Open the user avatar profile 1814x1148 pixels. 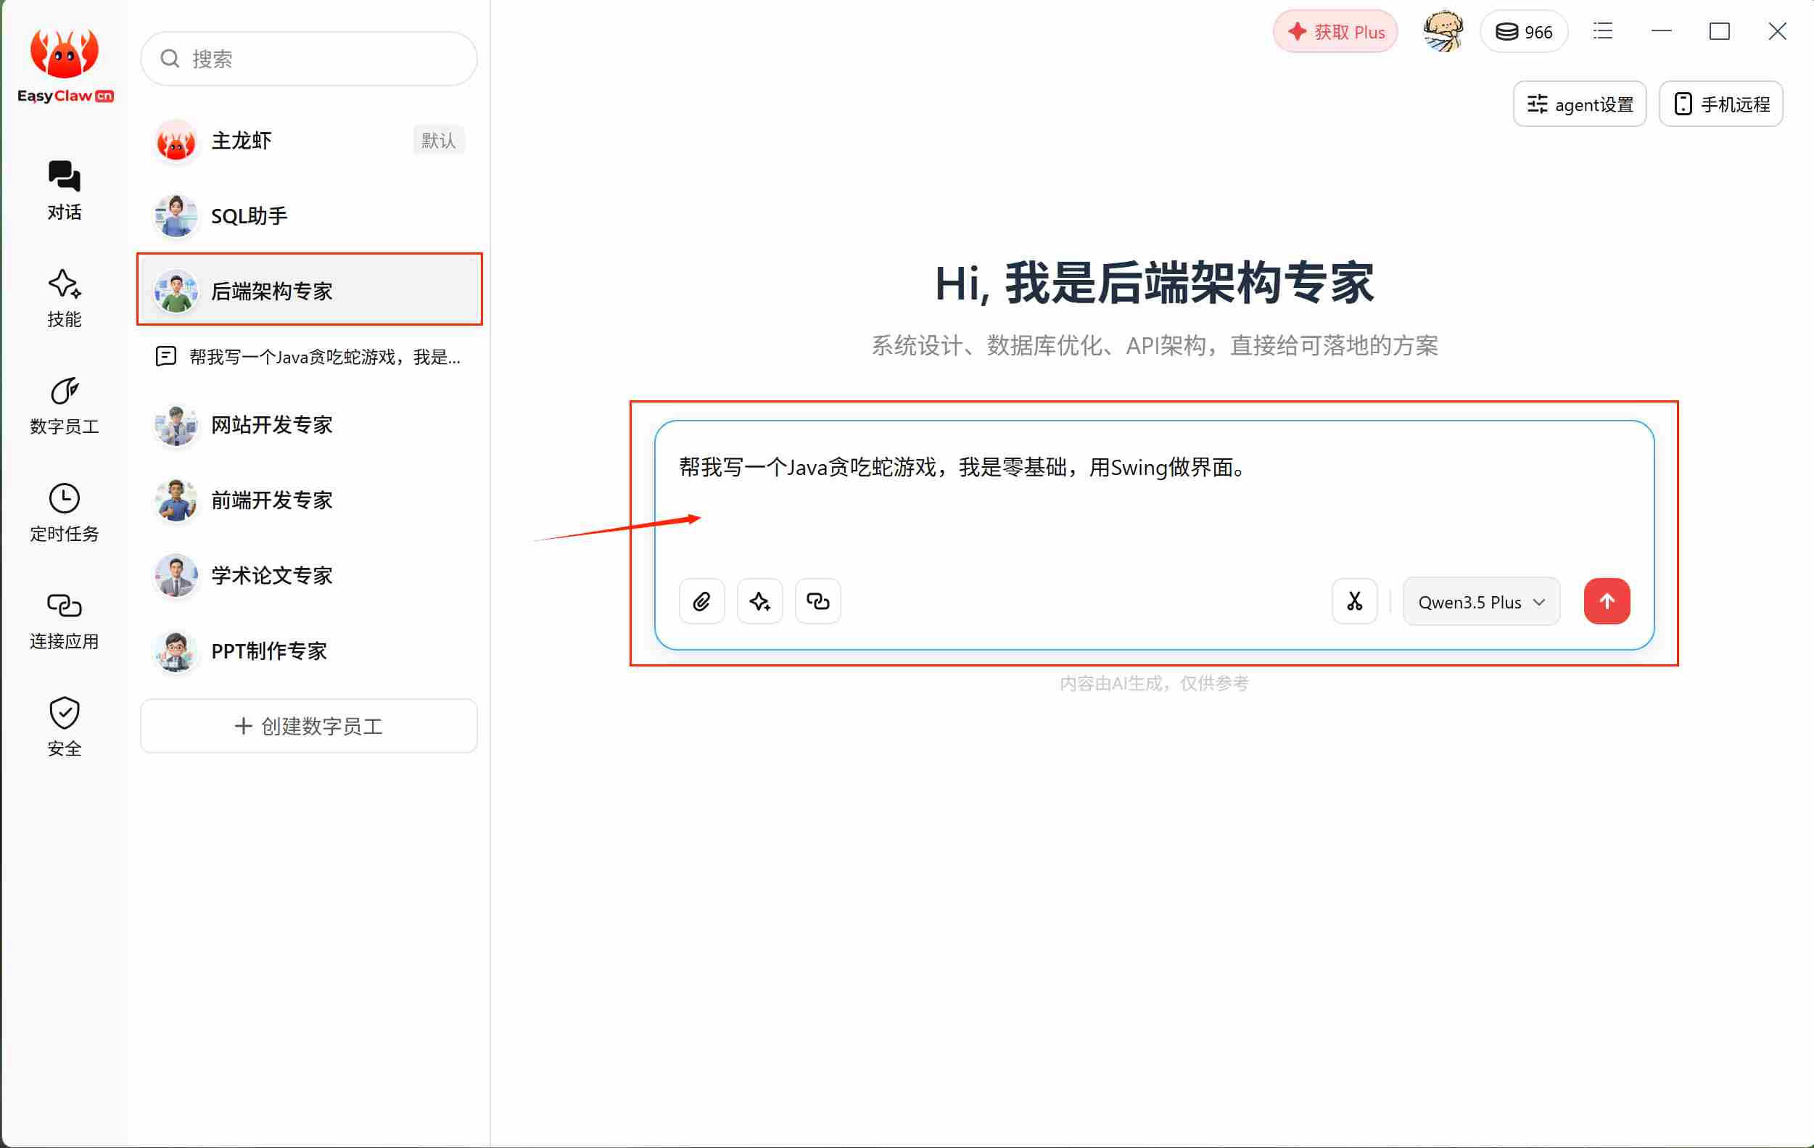tap(1443, 32)
